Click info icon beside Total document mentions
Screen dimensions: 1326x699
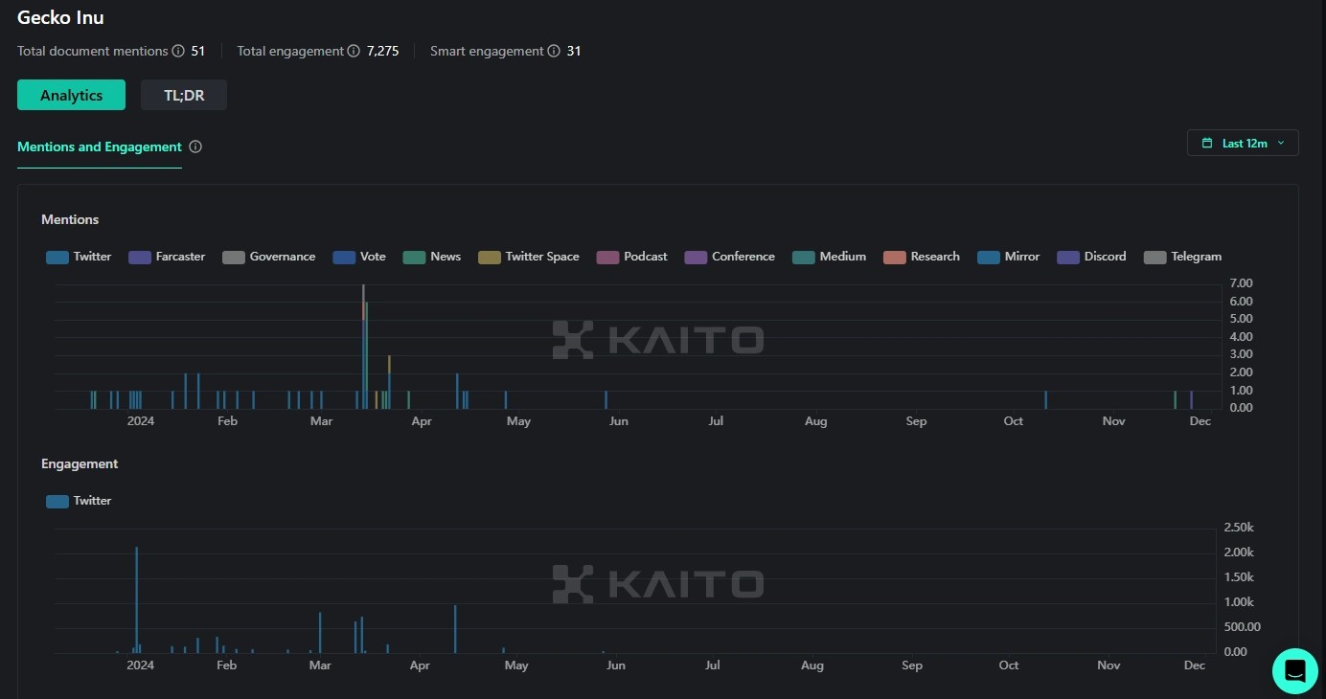pyautogui.click(x=177, y=51)
